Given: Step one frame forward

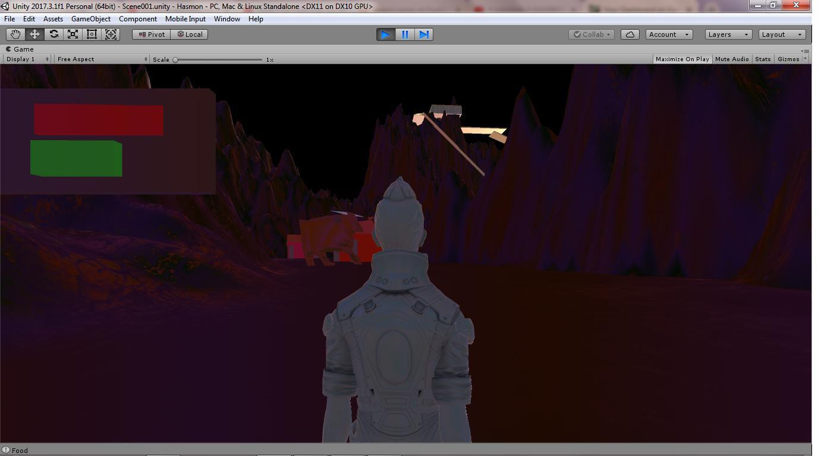Looking at the screenshot, I should pos(424,34).
